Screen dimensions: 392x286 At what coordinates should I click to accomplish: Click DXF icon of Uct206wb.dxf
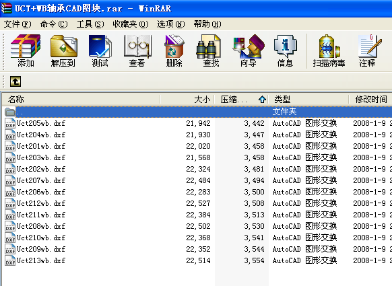pyautogui.click(x=10, y=192)
